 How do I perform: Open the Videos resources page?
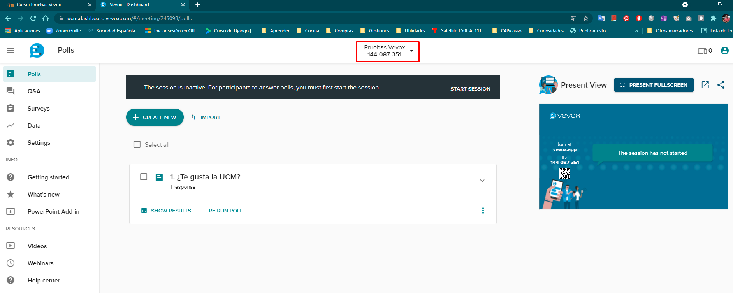click(x=49, y=246)
